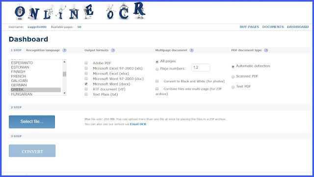Open help icon next to Recognition language
This screenshot has width=314, height=177.
(x=64, y=51)
